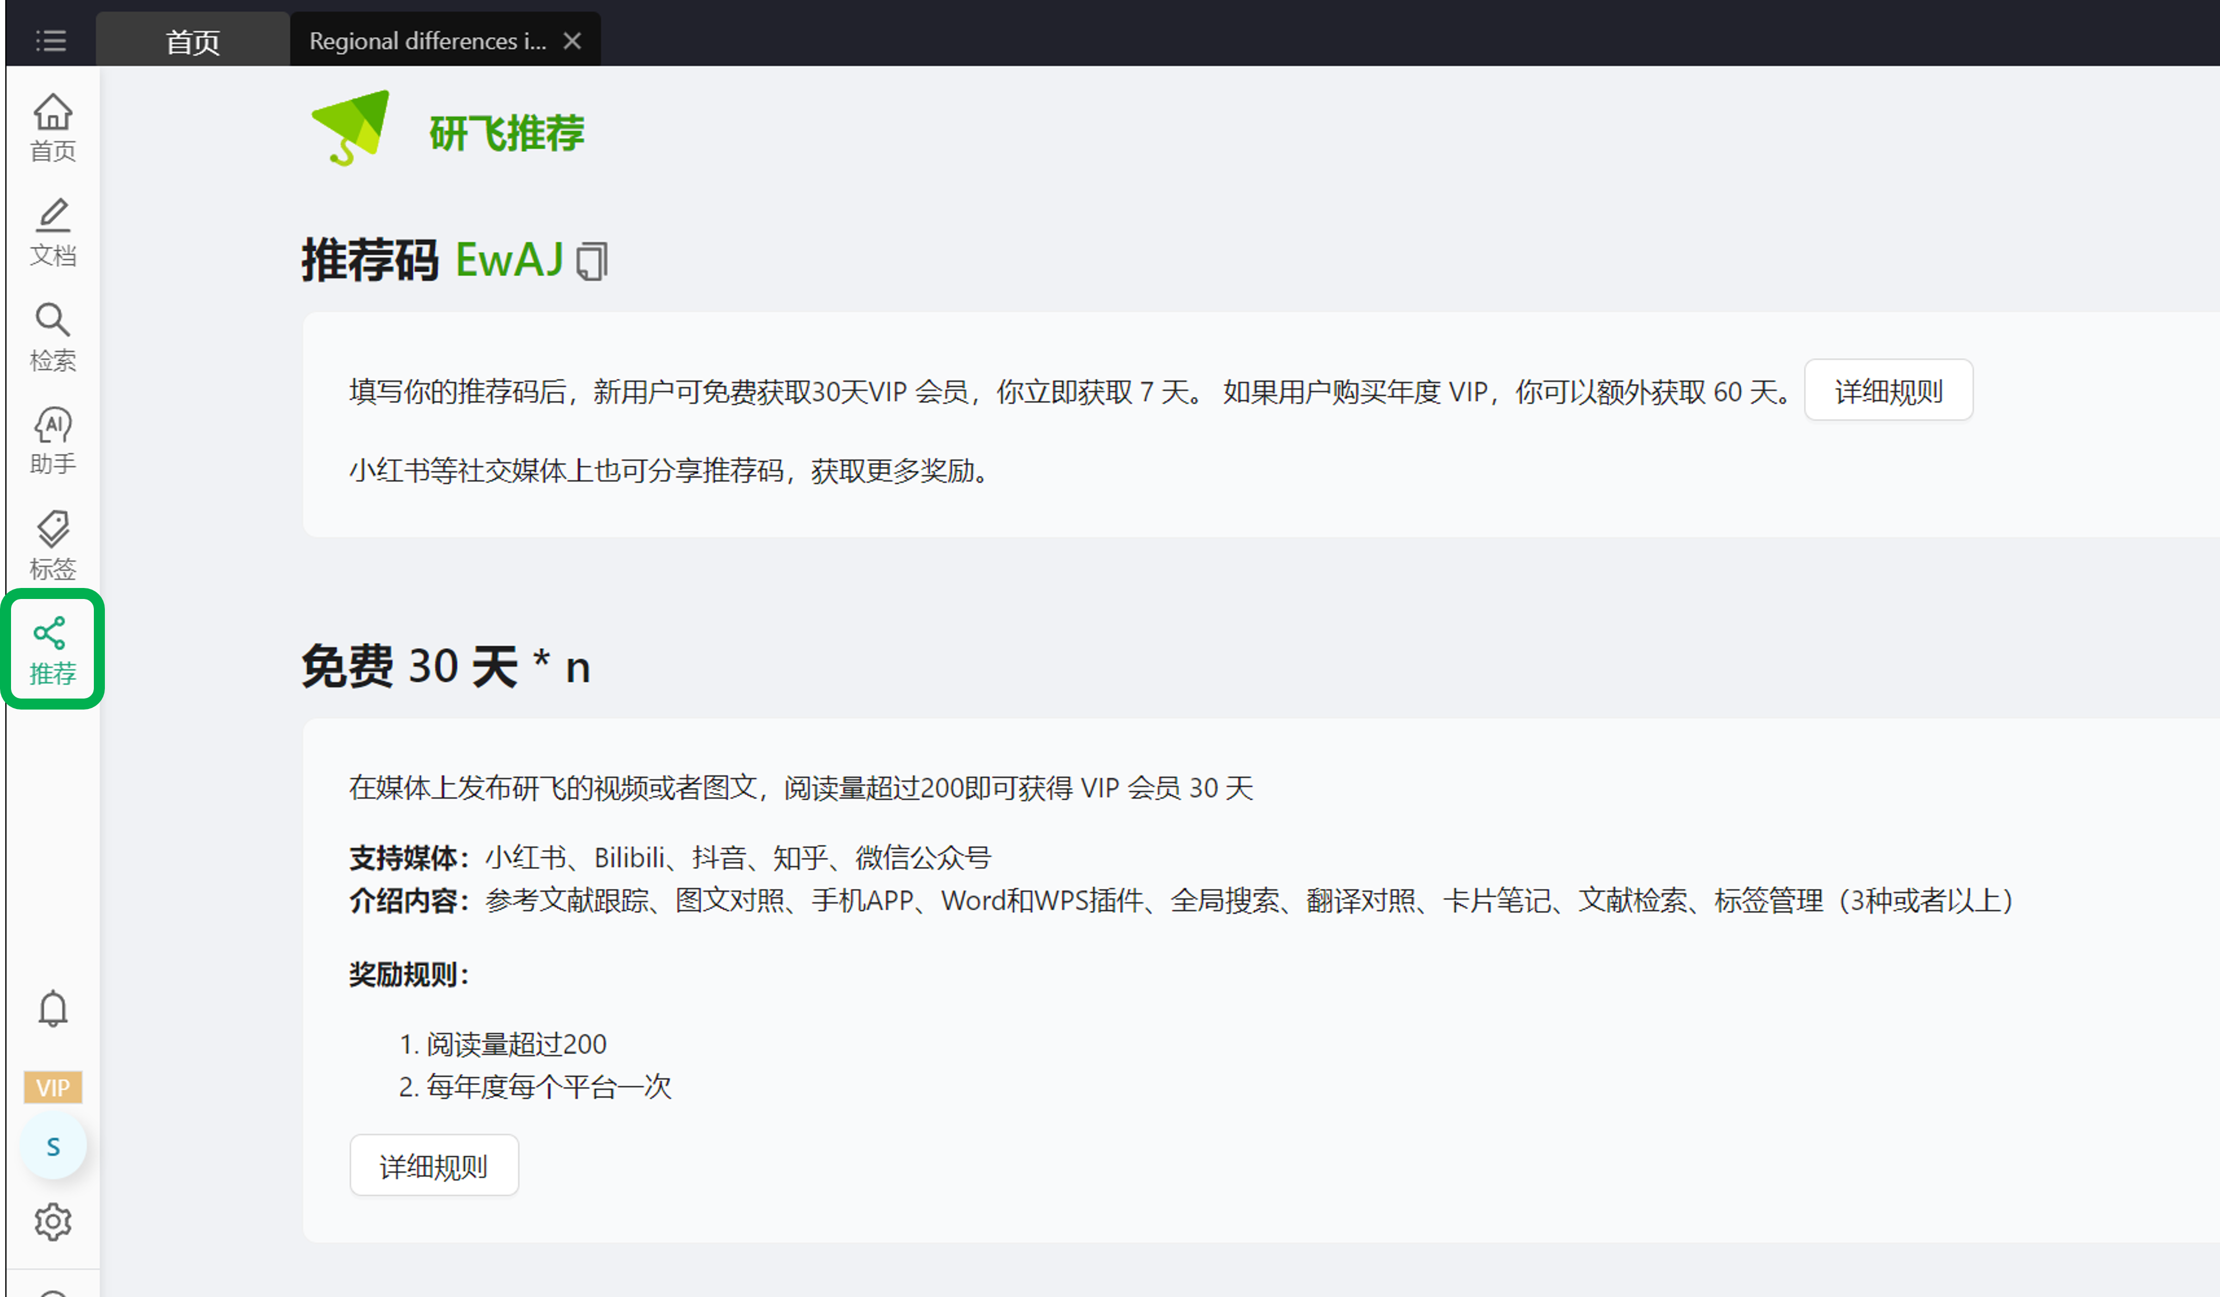Open notifications bell
Image resolution: width=2220 pixels, height=1297 pixels.
(53, 1008)
